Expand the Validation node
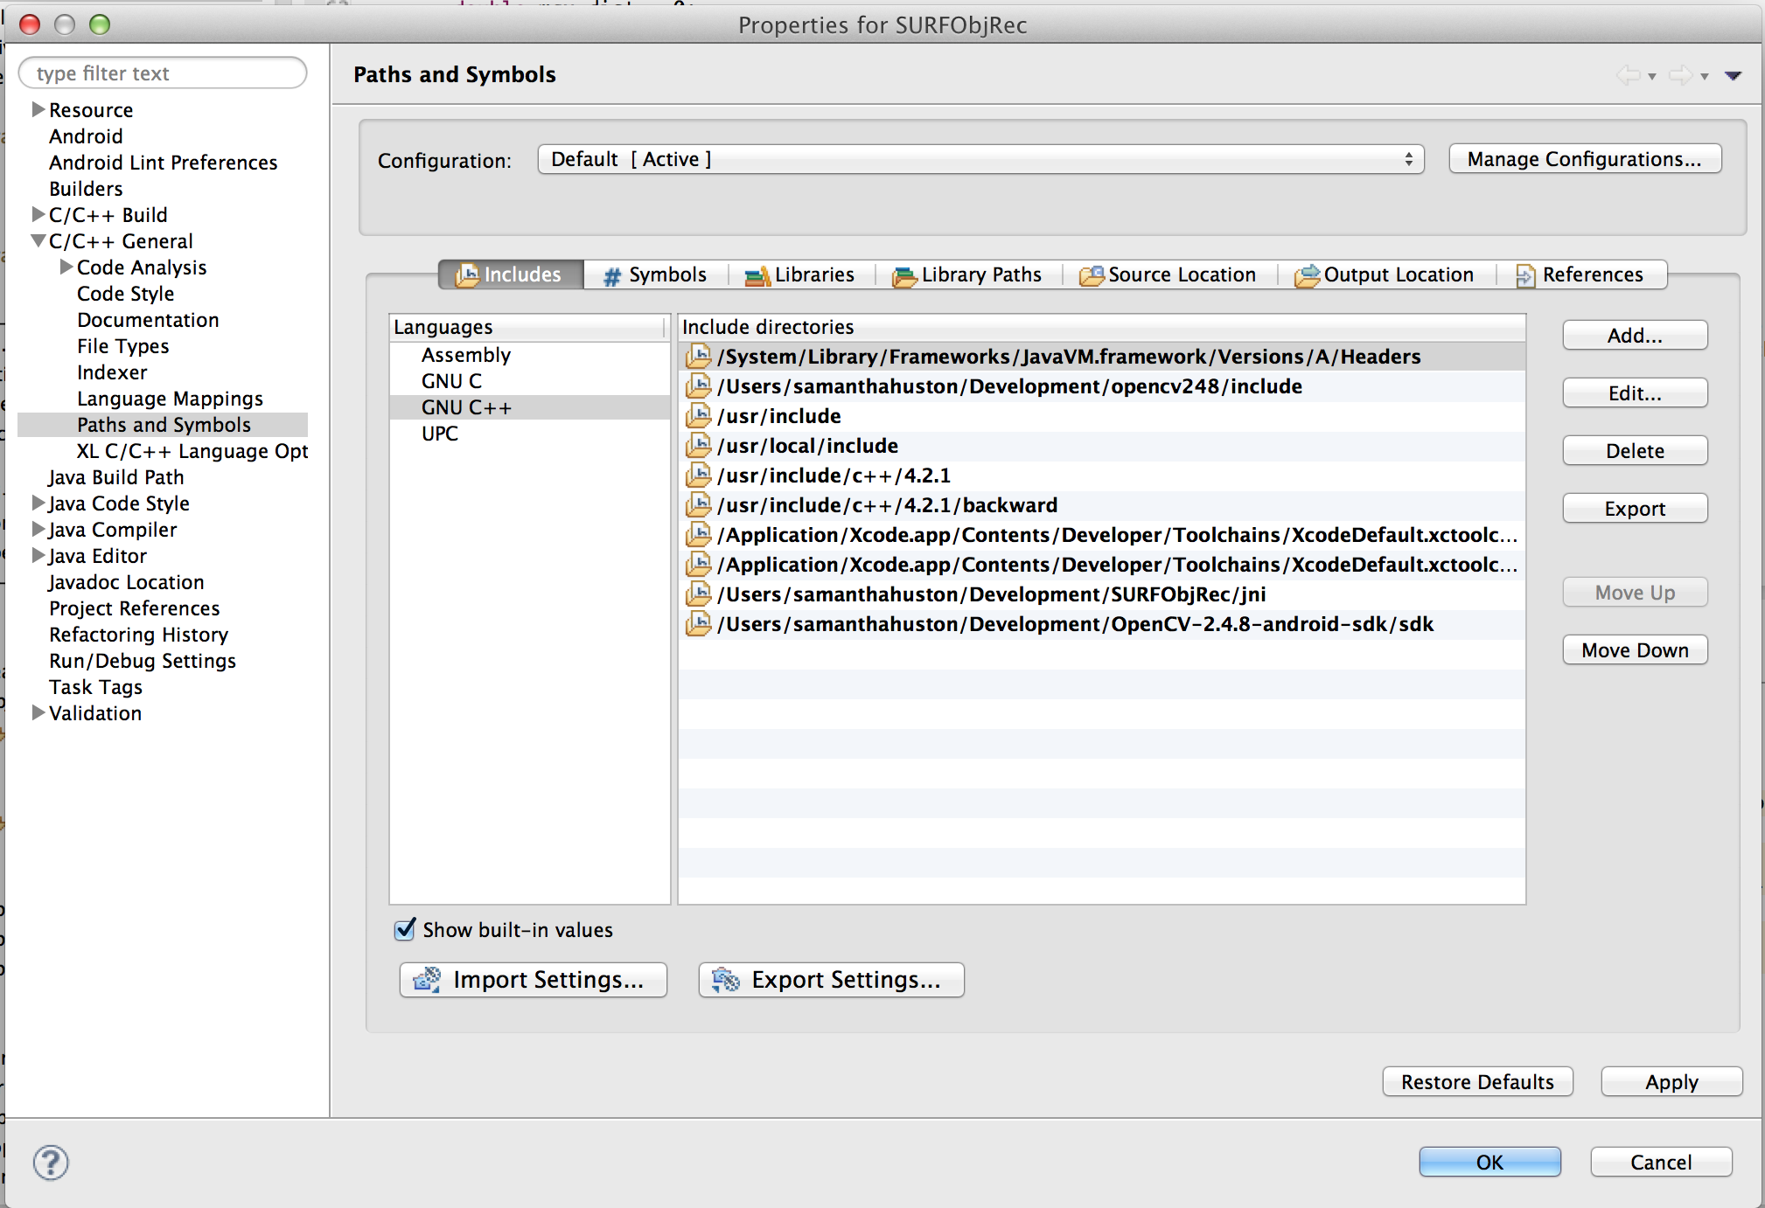The width and height of the screenshot is (1765, 1208). coord(38,712)
